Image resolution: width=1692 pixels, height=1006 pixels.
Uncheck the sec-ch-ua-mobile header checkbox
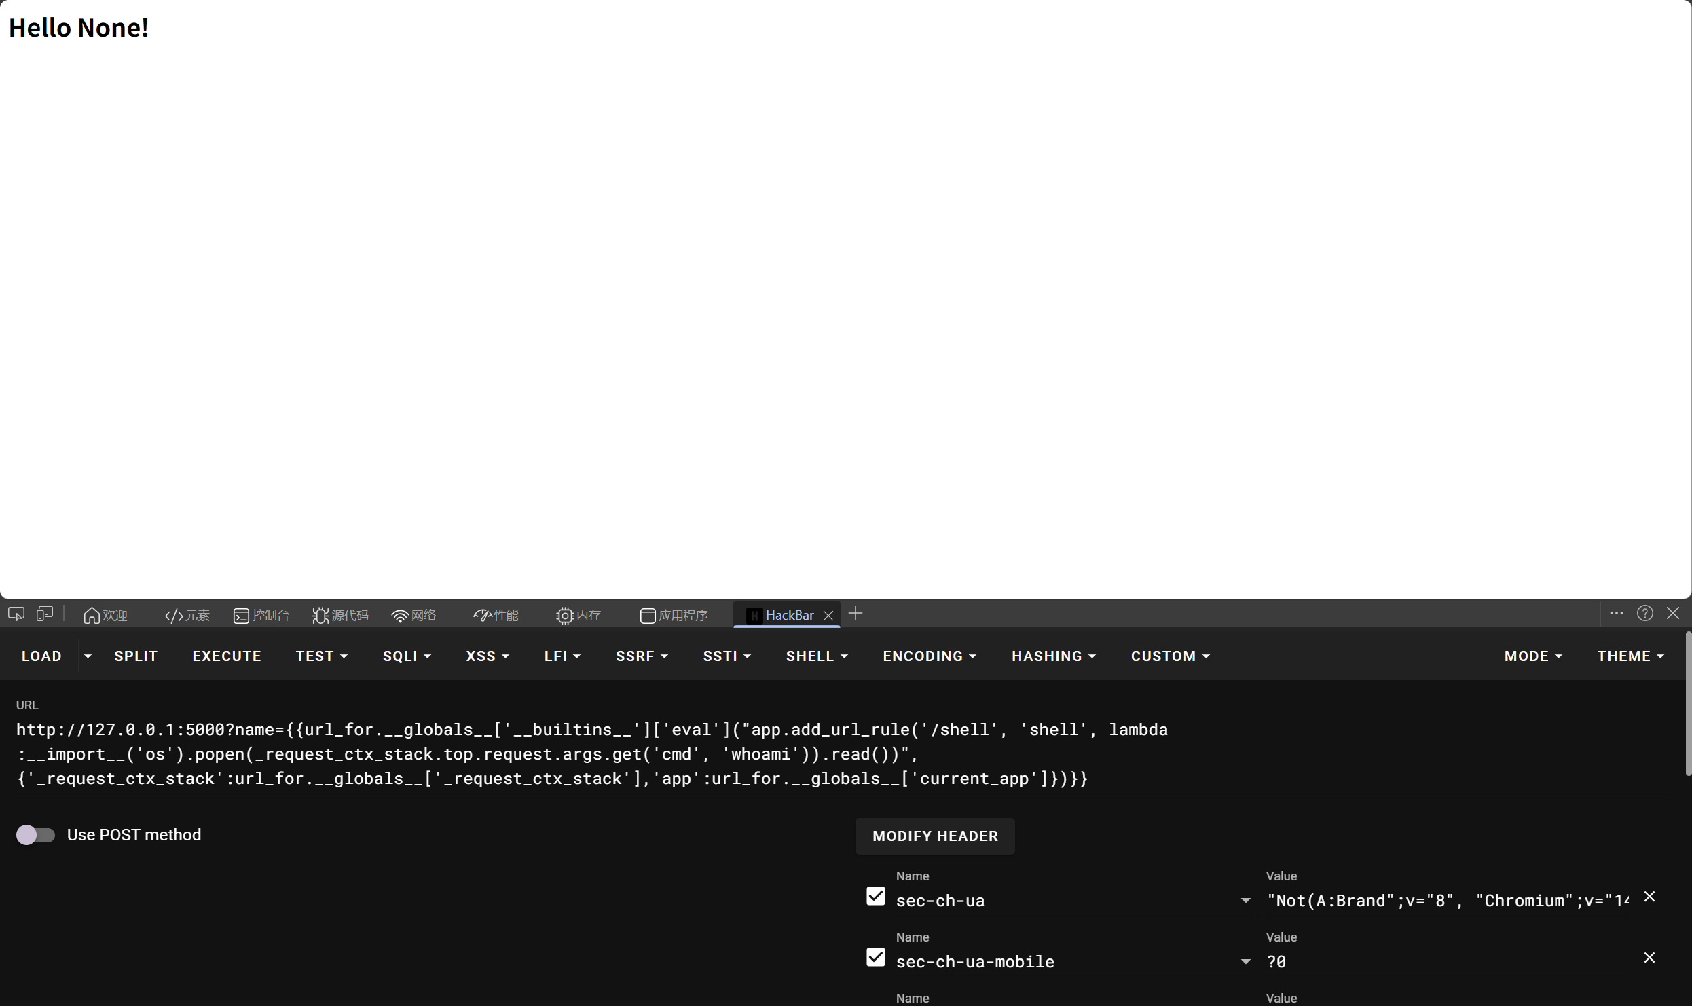[876, 957]
